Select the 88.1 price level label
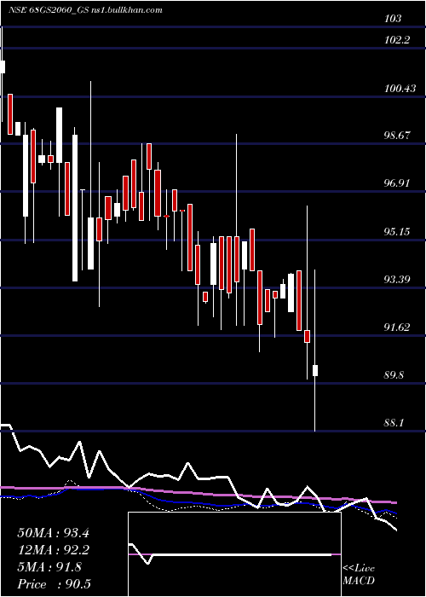The image size is (426, 597). tap(394, 423)
